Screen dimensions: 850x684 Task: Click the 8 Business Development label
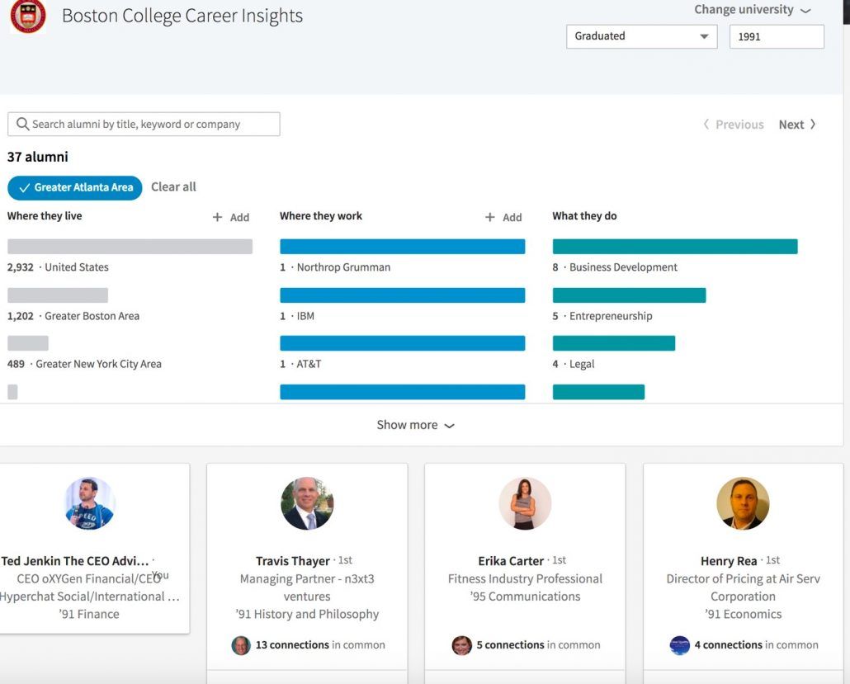615,267
